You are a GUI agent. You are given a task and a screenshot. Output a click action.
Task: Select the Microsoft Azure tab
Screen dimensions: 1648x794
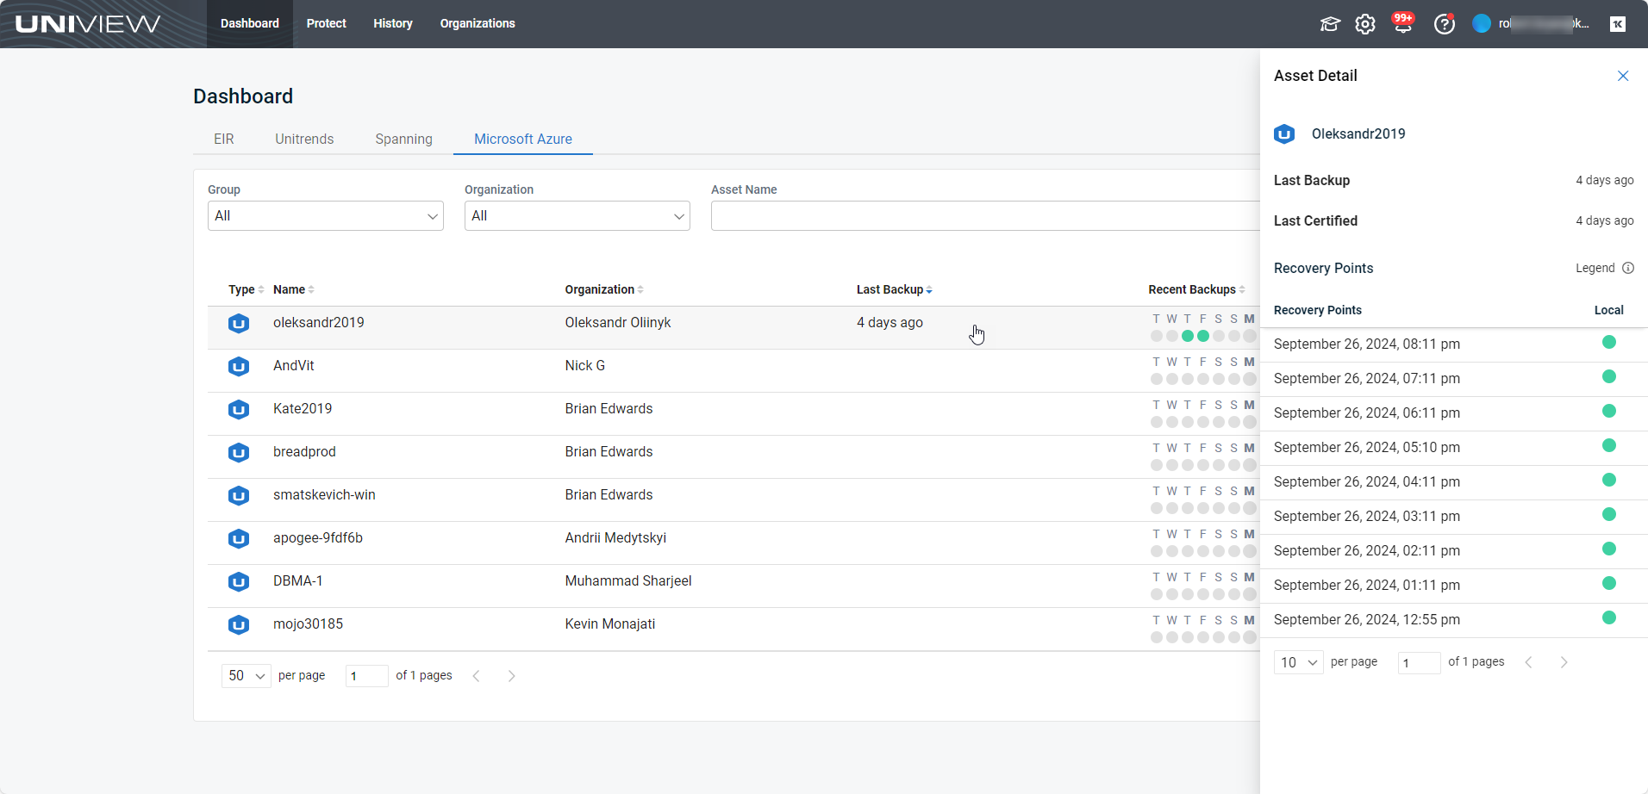523,139
